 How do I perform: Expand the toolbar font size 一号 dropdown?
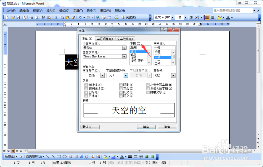(185, 17)
